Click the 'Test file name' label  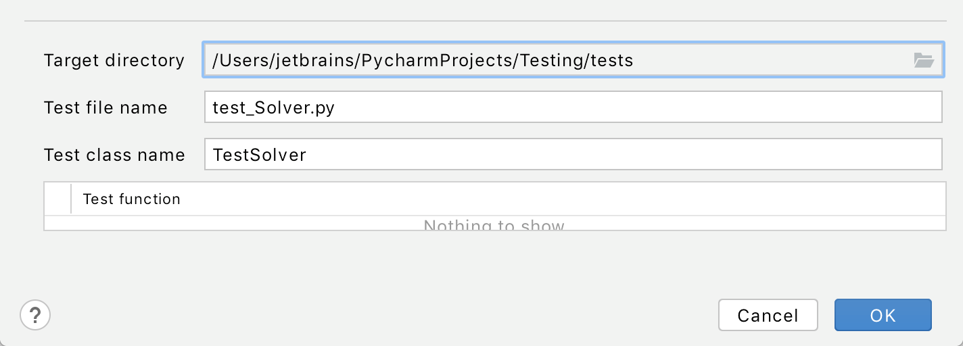coord(105,107)
